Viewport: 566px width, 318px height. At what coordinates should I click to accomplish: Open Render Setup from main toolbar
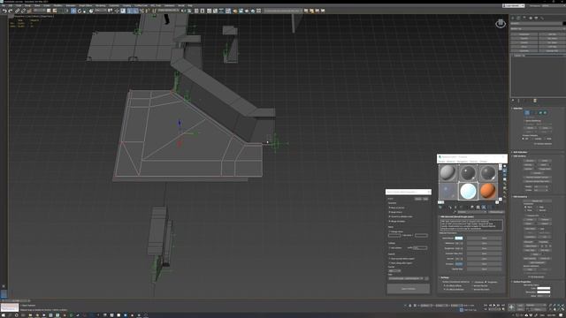235,11
